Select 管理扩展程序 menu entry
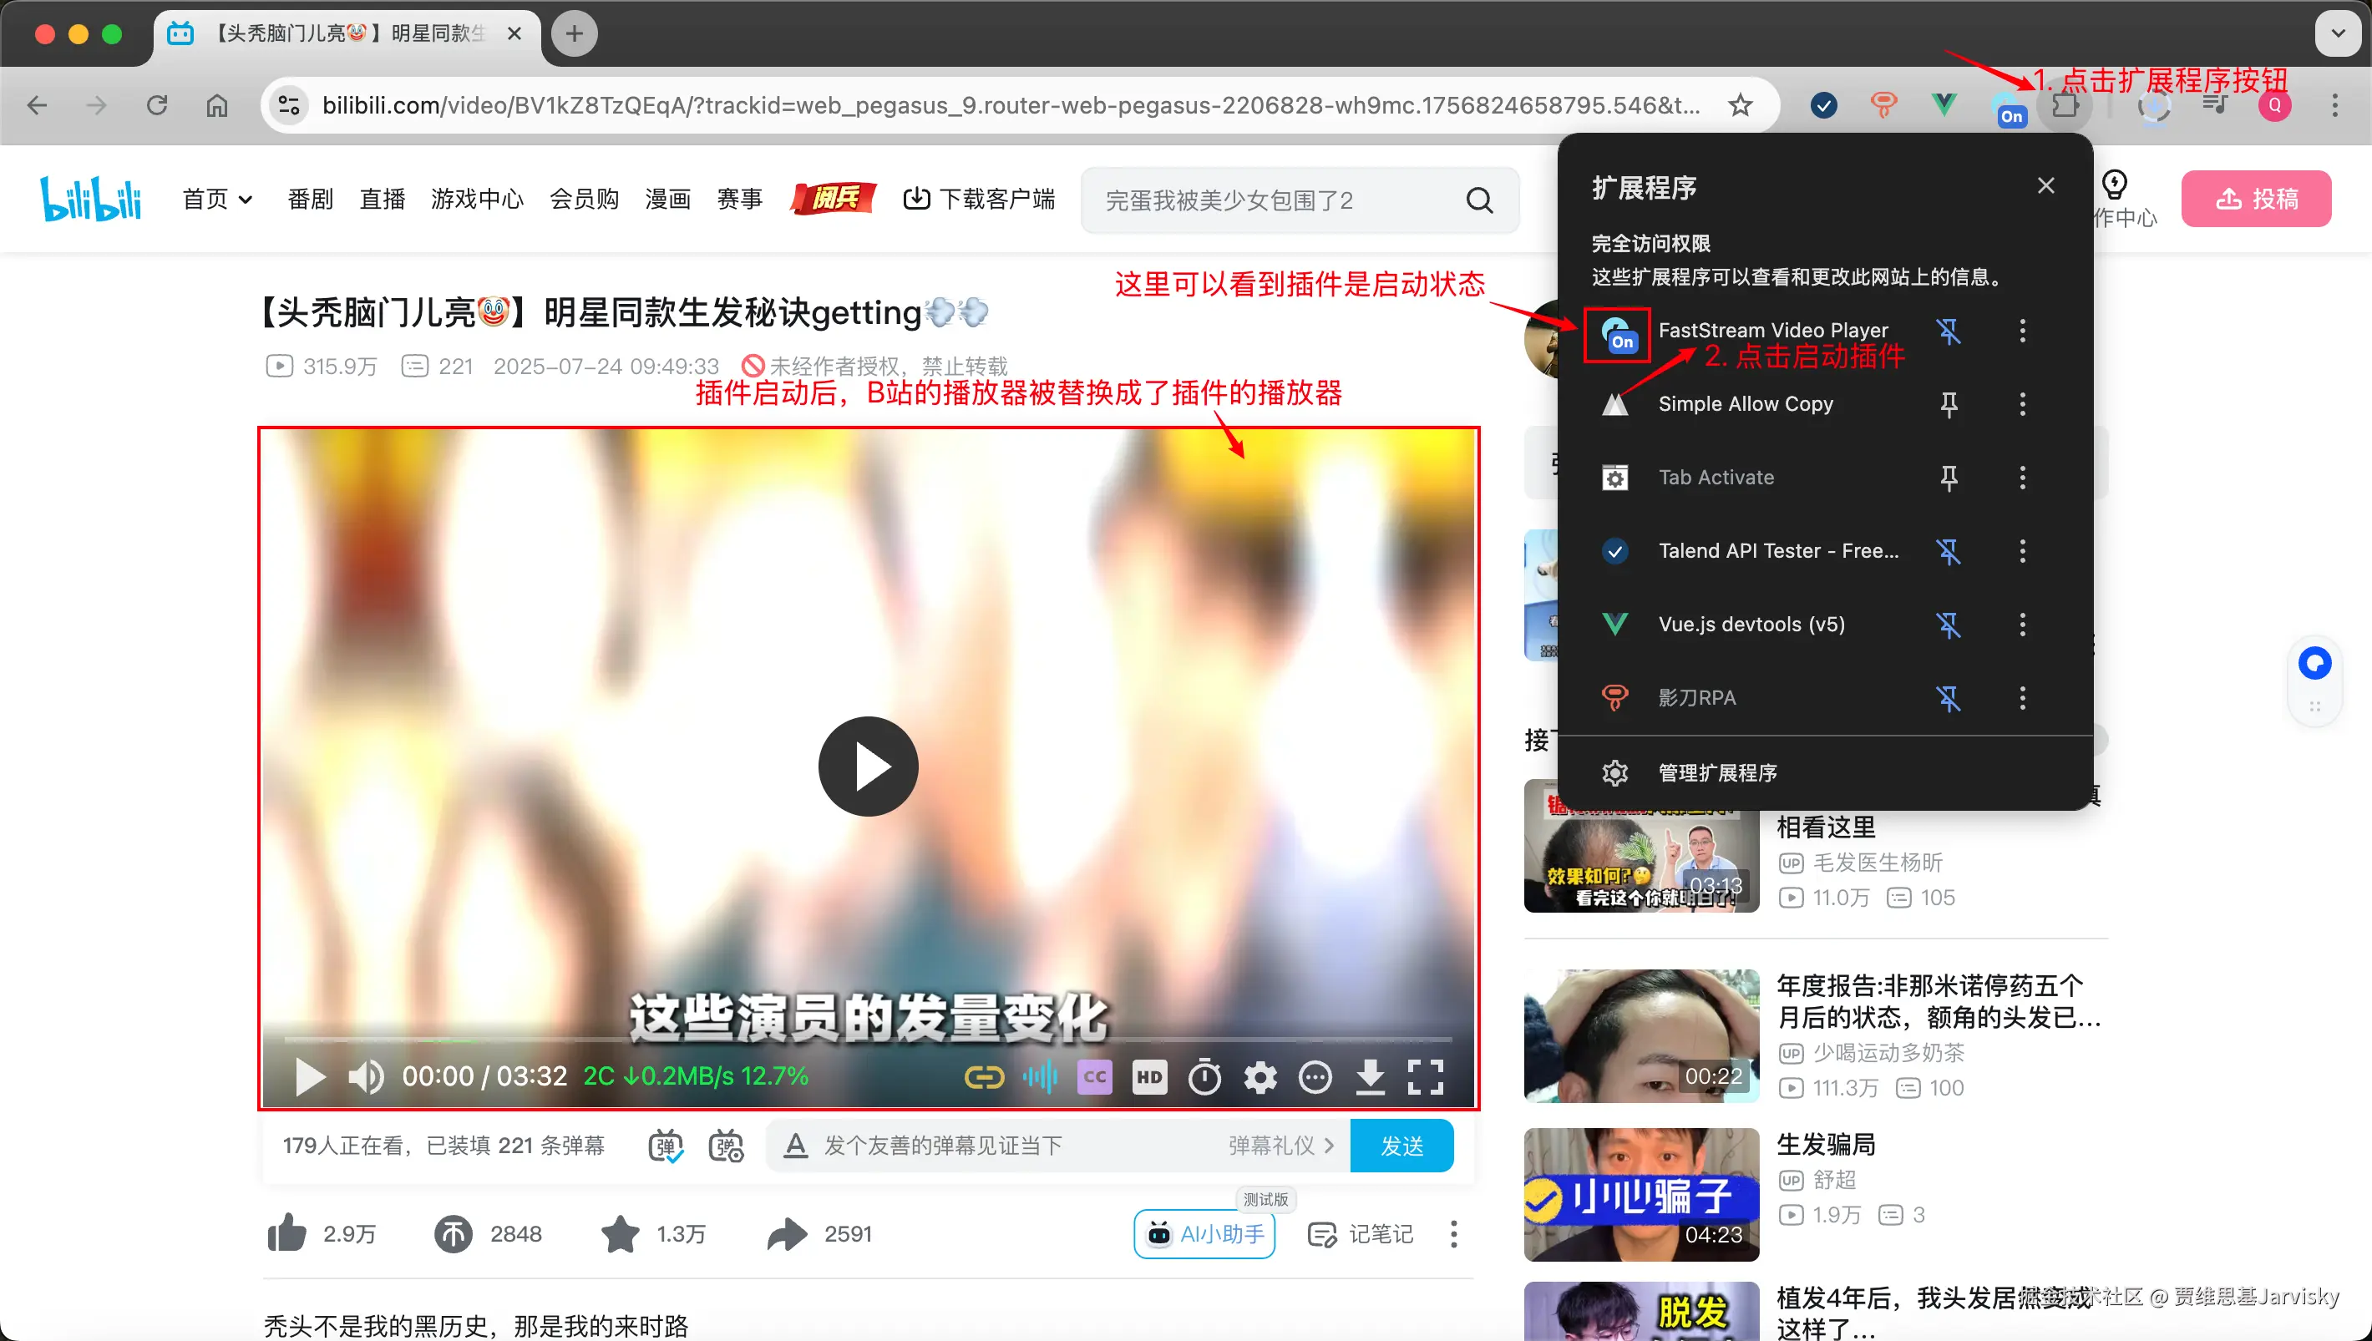2372x1341 pixels. tap(1717, 772)
